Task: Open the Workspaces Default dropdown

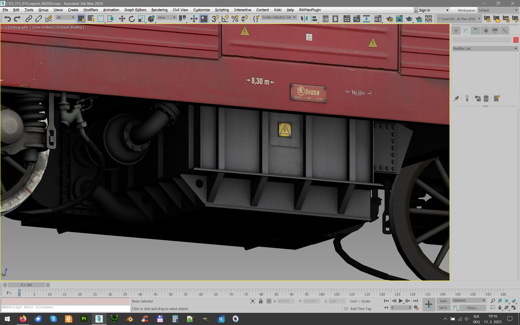Action: [498, 10]
